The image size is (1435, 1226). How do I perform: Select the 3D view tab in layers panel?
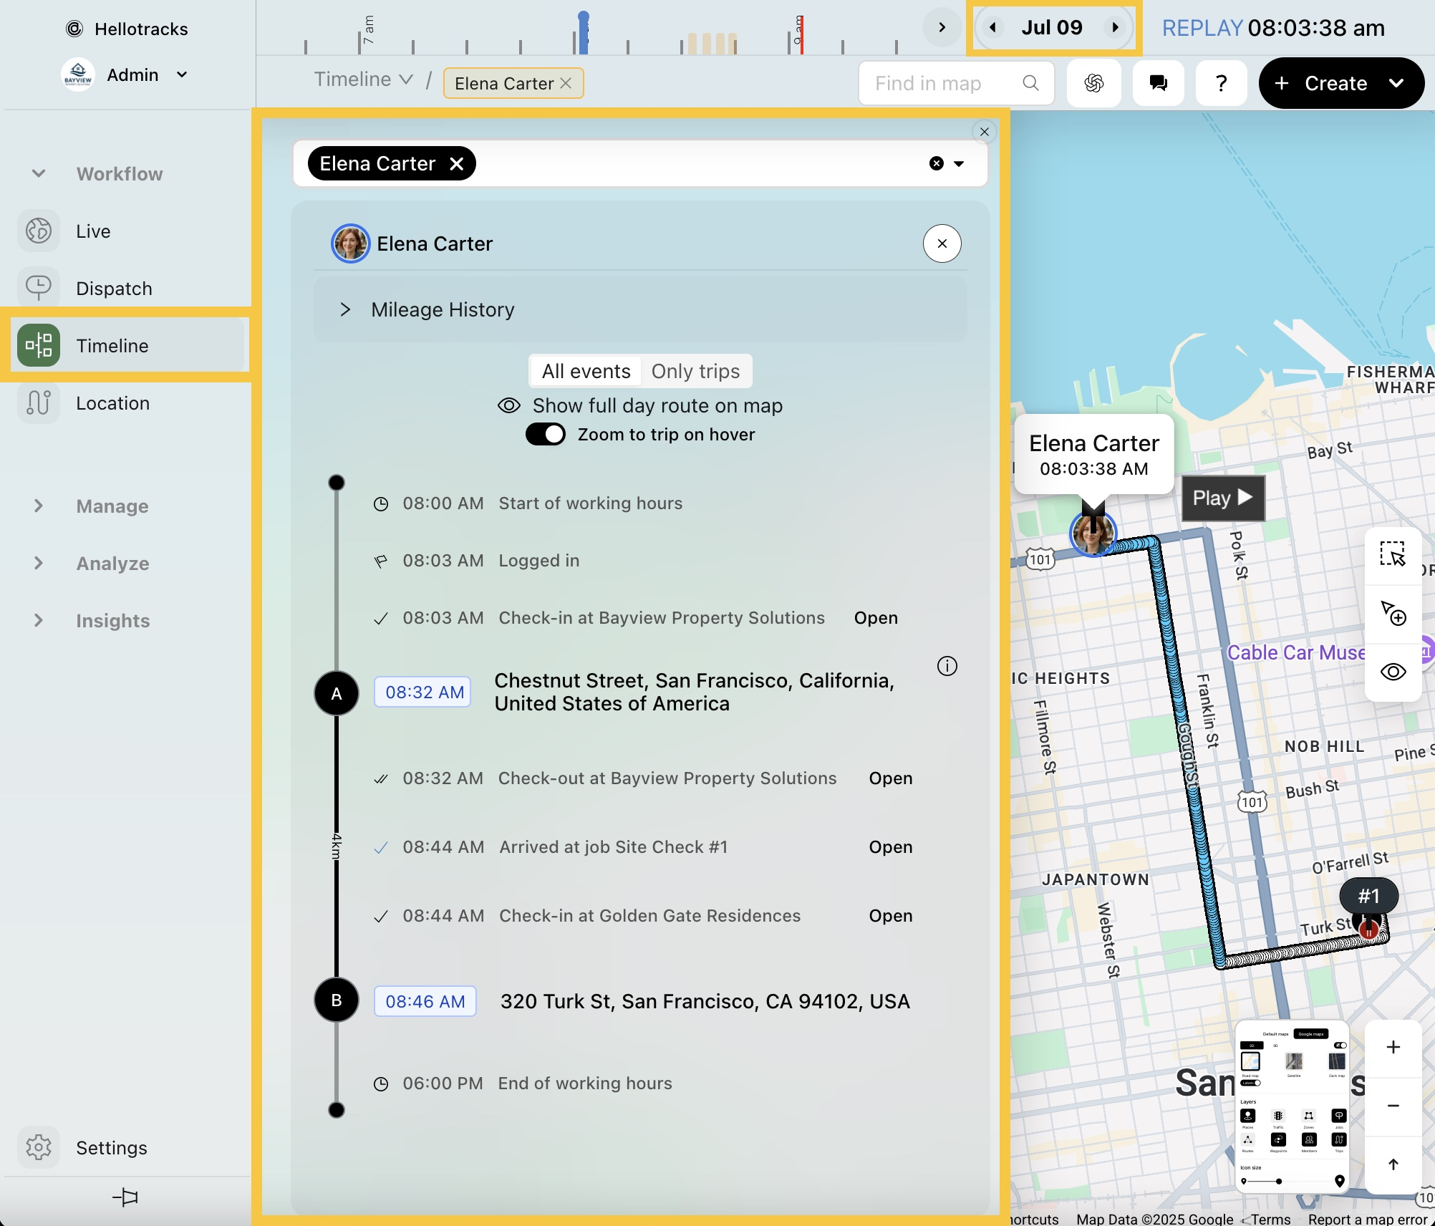tap(1275, 1046)
